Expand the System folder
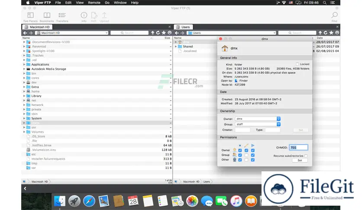 point(24,118)
